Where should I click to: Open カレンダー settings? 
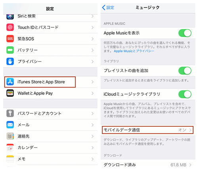(x=50, y=148)
